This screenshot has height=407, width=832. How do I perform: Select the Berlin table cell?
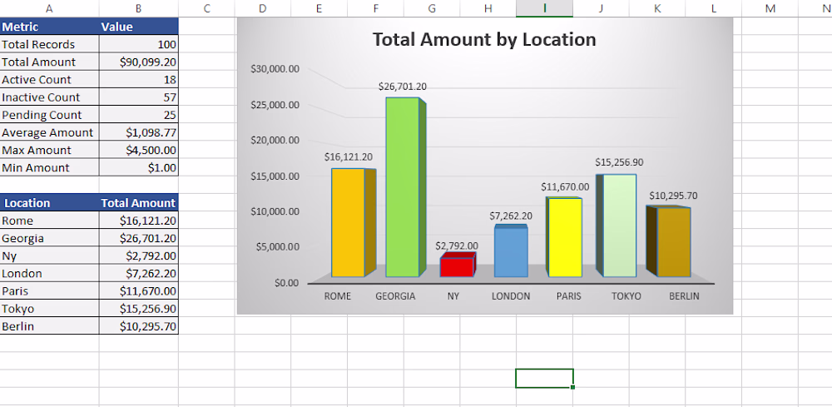pyautogui.click(x=49, y=325)
